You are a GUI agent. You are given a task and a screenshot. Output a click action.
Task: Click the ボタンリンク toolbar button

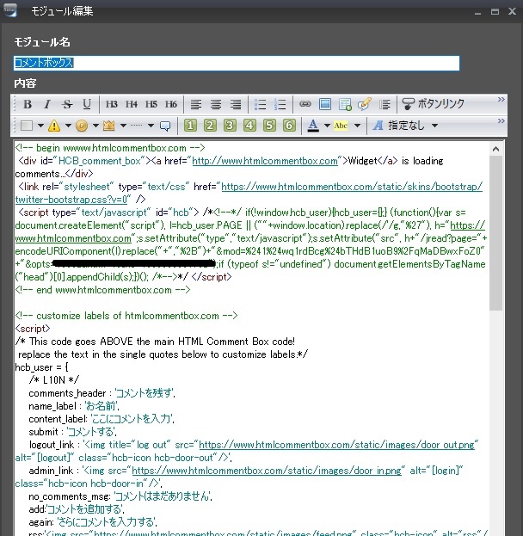[x=434, y=104]
